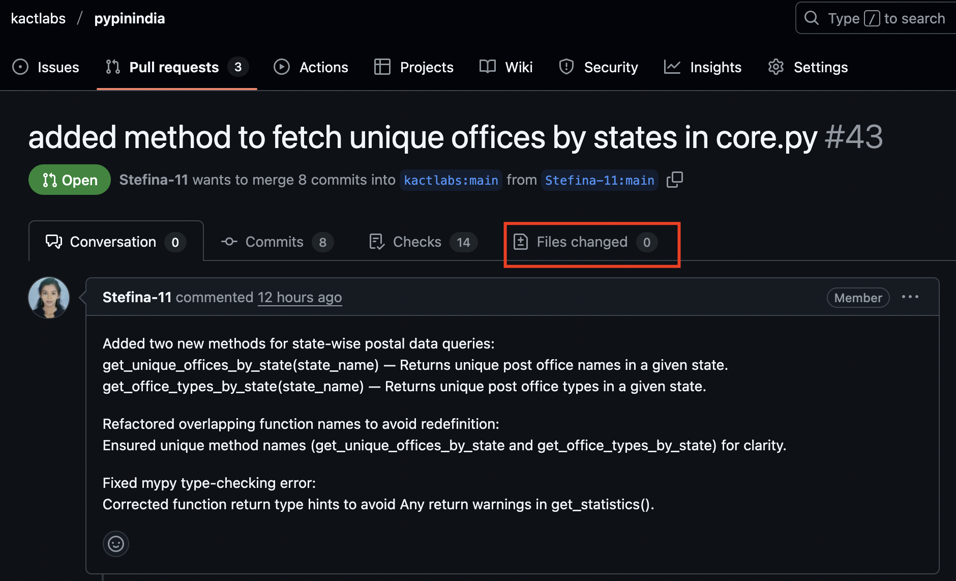Open the Security tab

[x=598, y=67]
